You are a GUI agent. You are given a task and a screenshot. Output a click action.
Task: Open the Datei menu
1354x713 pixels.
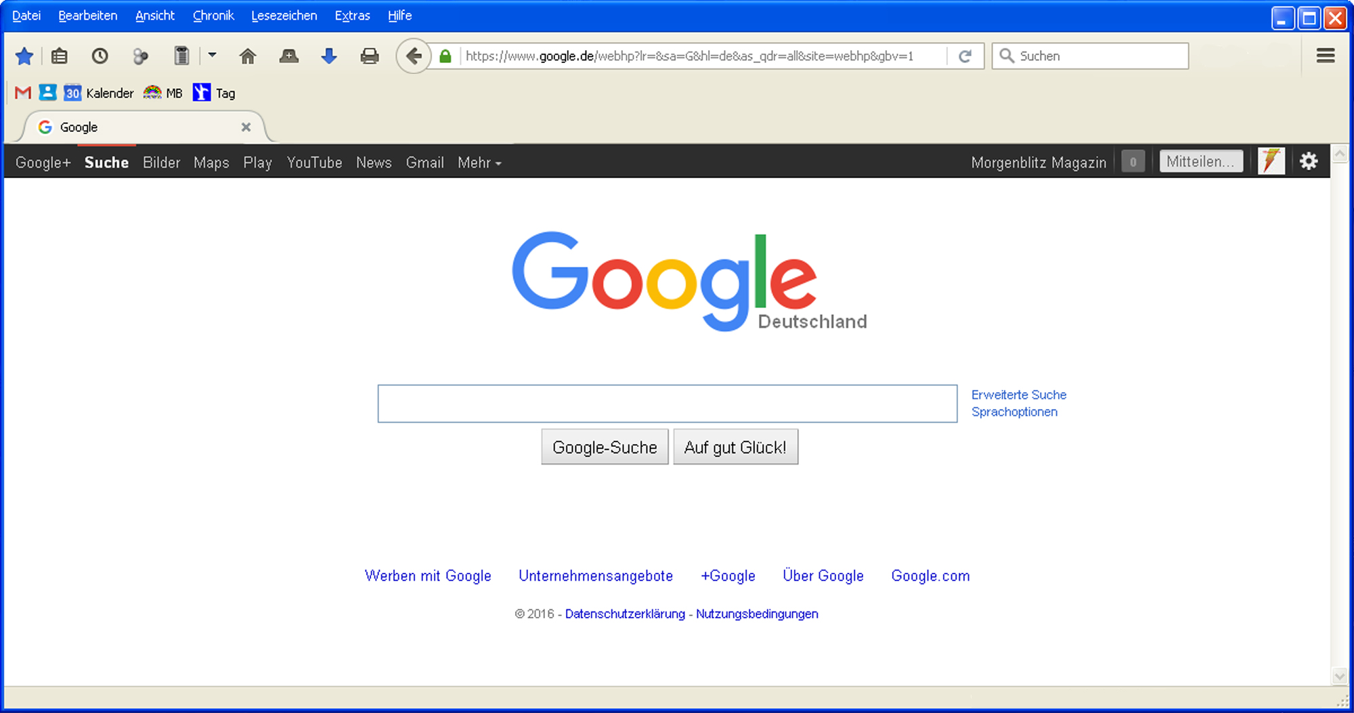[x=26, y=16]
